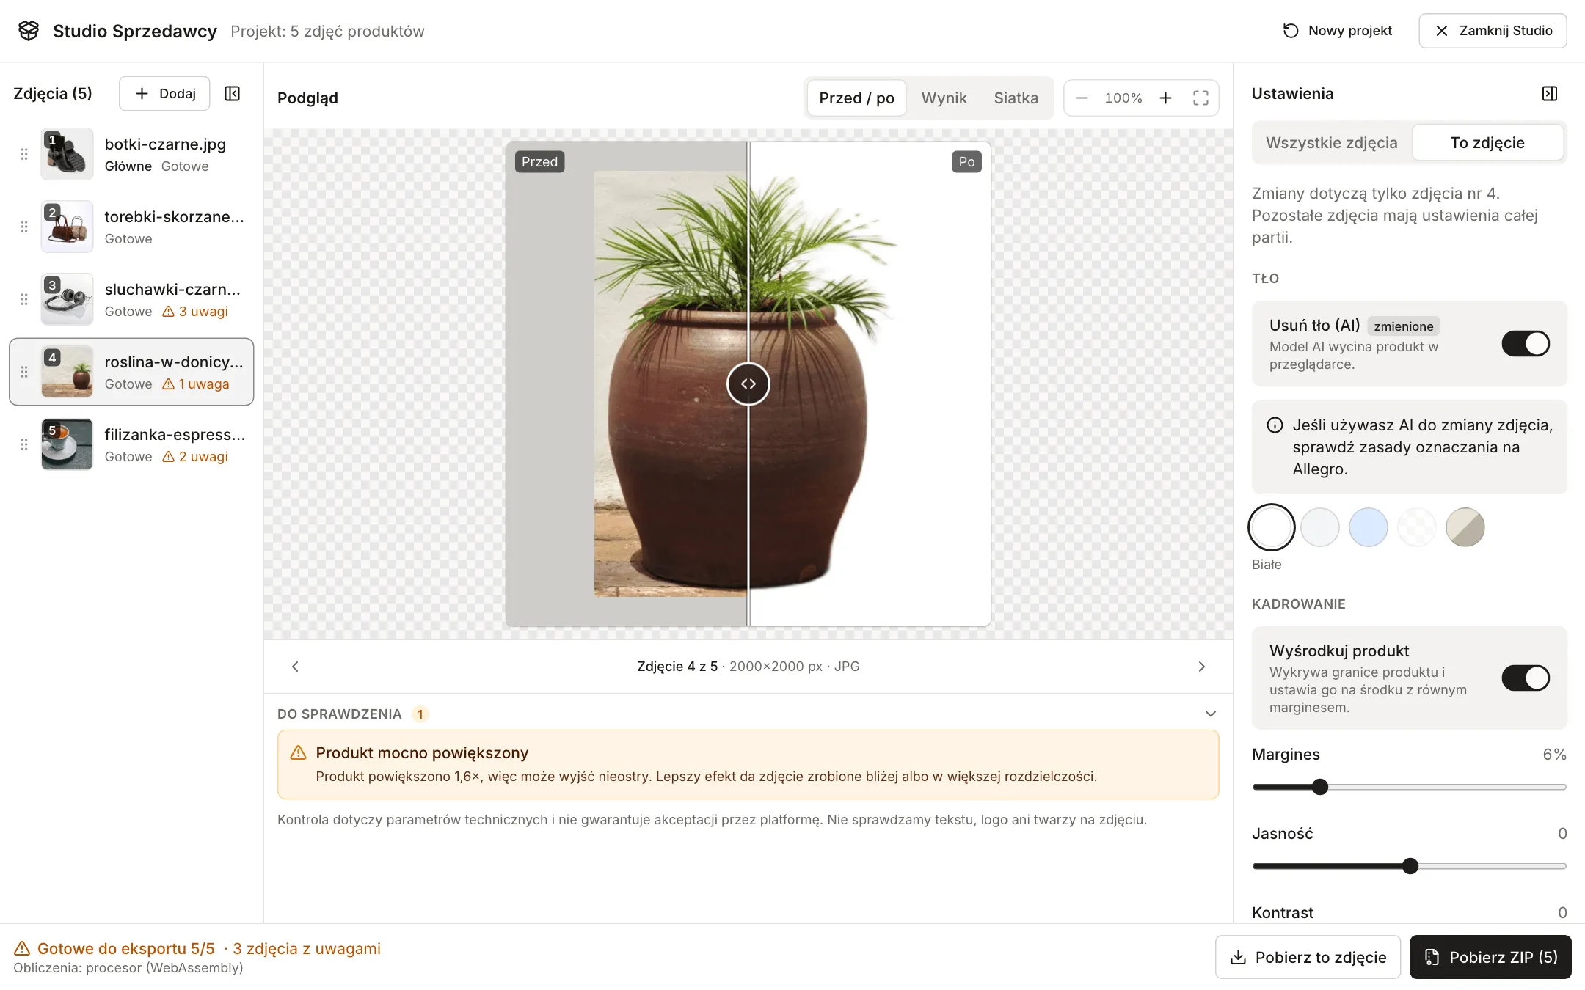Collapse the Ustawienia panel icon
Image resolution: width=1585 pixels, height=990 pixels.
tap(1550, 94)
